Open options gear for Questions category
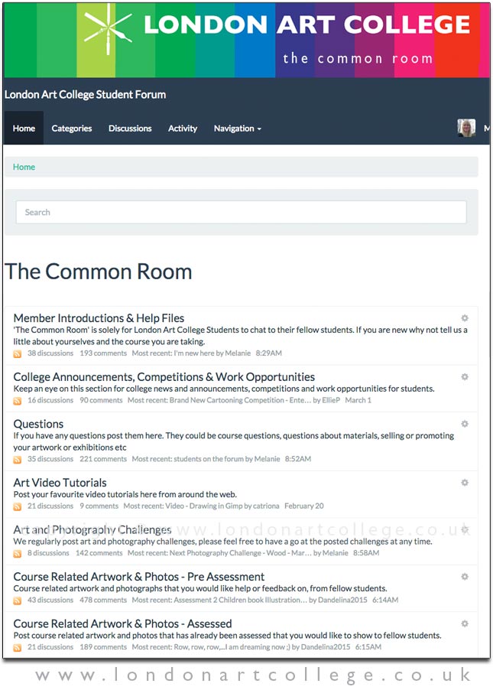493x690 pixels. click(x=465, y=424)
